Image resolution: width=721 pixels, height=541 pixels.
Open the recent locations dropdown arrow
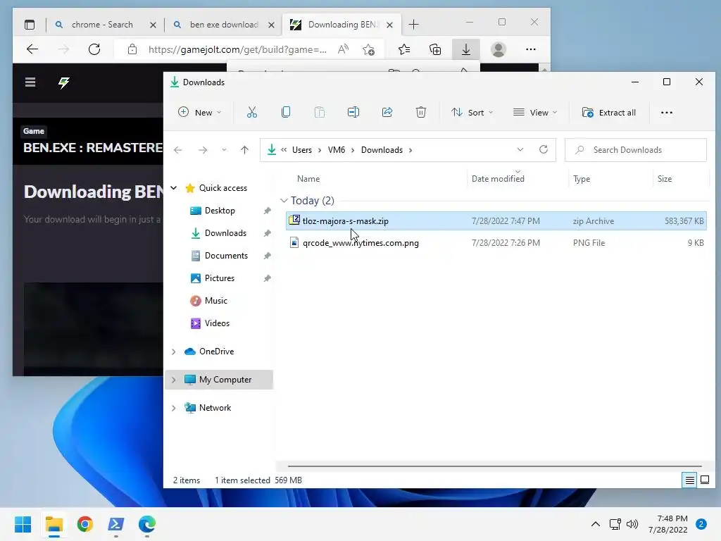click(x=224, y=150)
